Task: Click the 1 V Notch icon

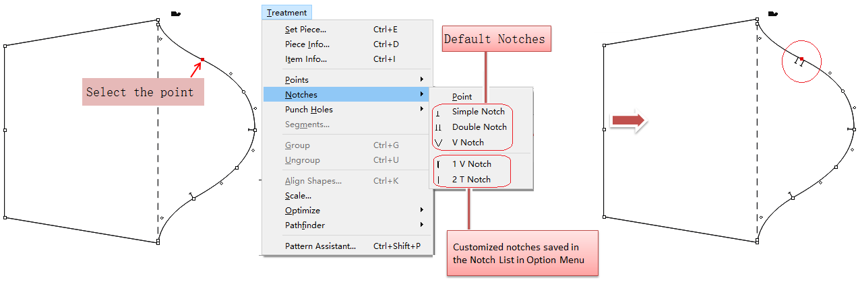Action: (x=438, y=164)
